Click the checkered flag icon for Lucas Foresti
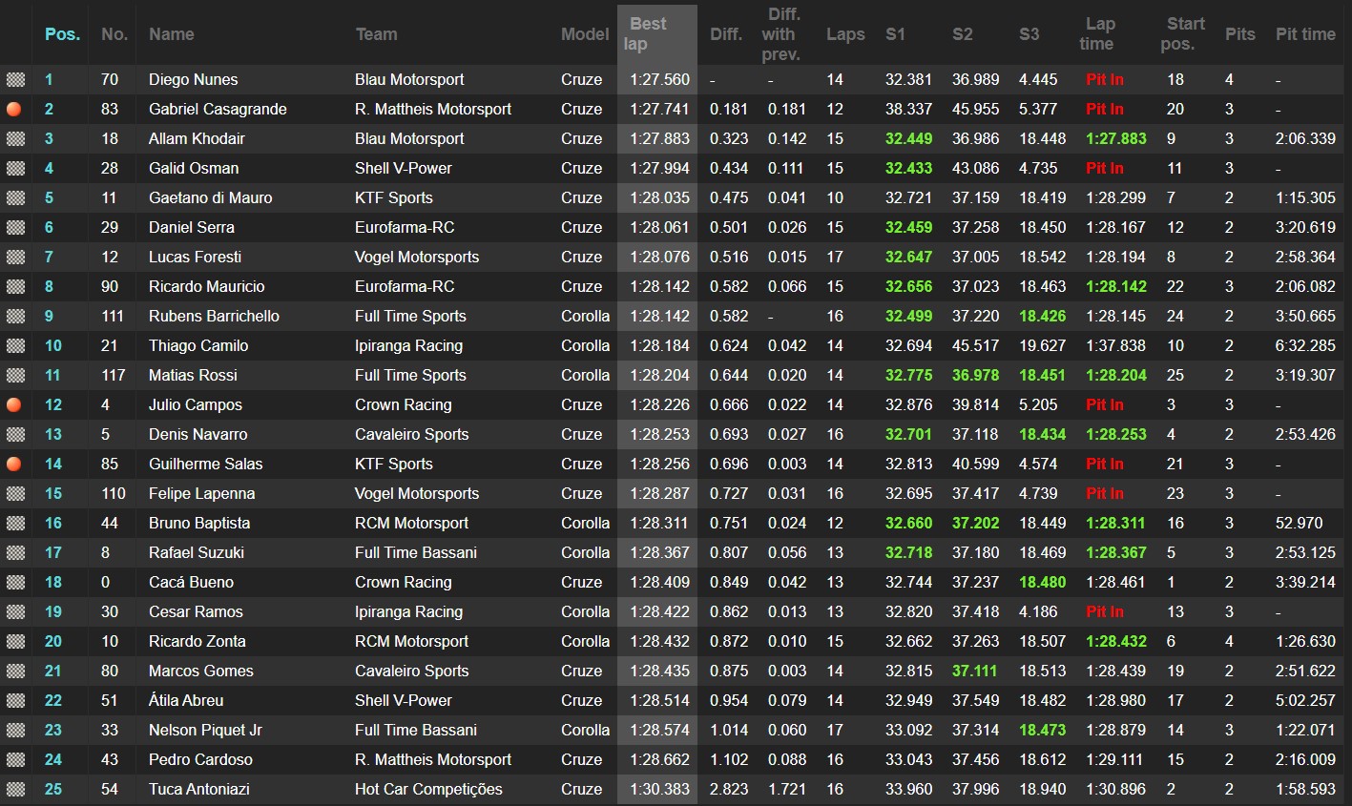Screen dimensions: 1352x806 tap(15, 257)
